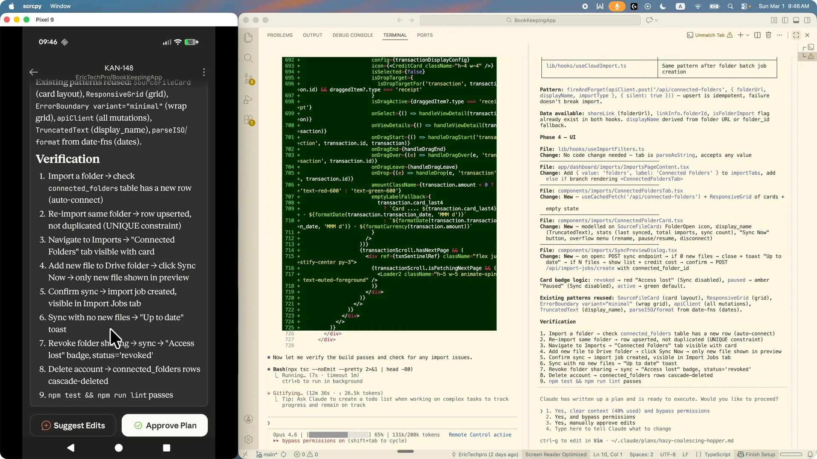Image resolution: width=817 pixels, height=459 pixels.
Task: Tap the Android back navigation triangle
Action: point(71,448)
